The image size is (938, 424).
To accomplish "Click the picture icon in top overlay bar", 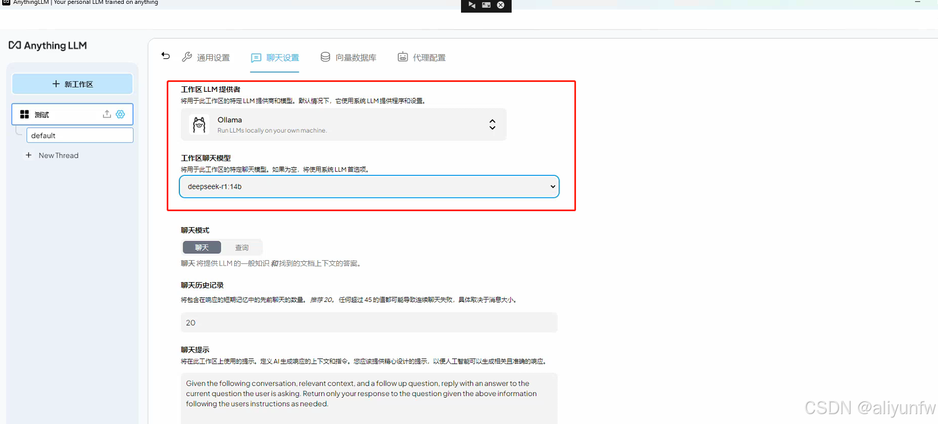I will (486, 5).
